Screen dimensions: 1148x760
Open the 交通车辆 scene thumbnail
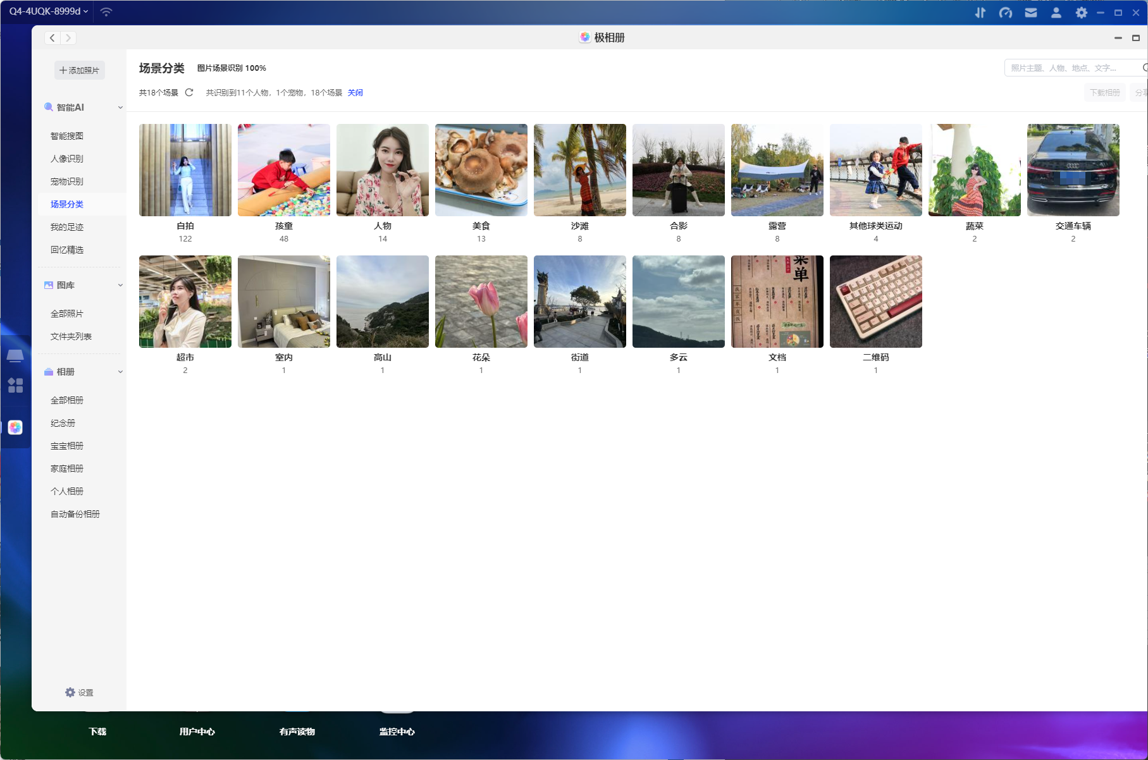point(1073,170)
